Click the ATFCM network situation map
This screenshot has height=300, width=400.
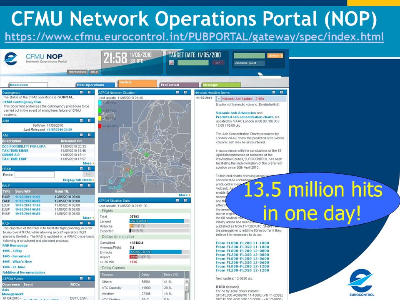coord(145,146)
